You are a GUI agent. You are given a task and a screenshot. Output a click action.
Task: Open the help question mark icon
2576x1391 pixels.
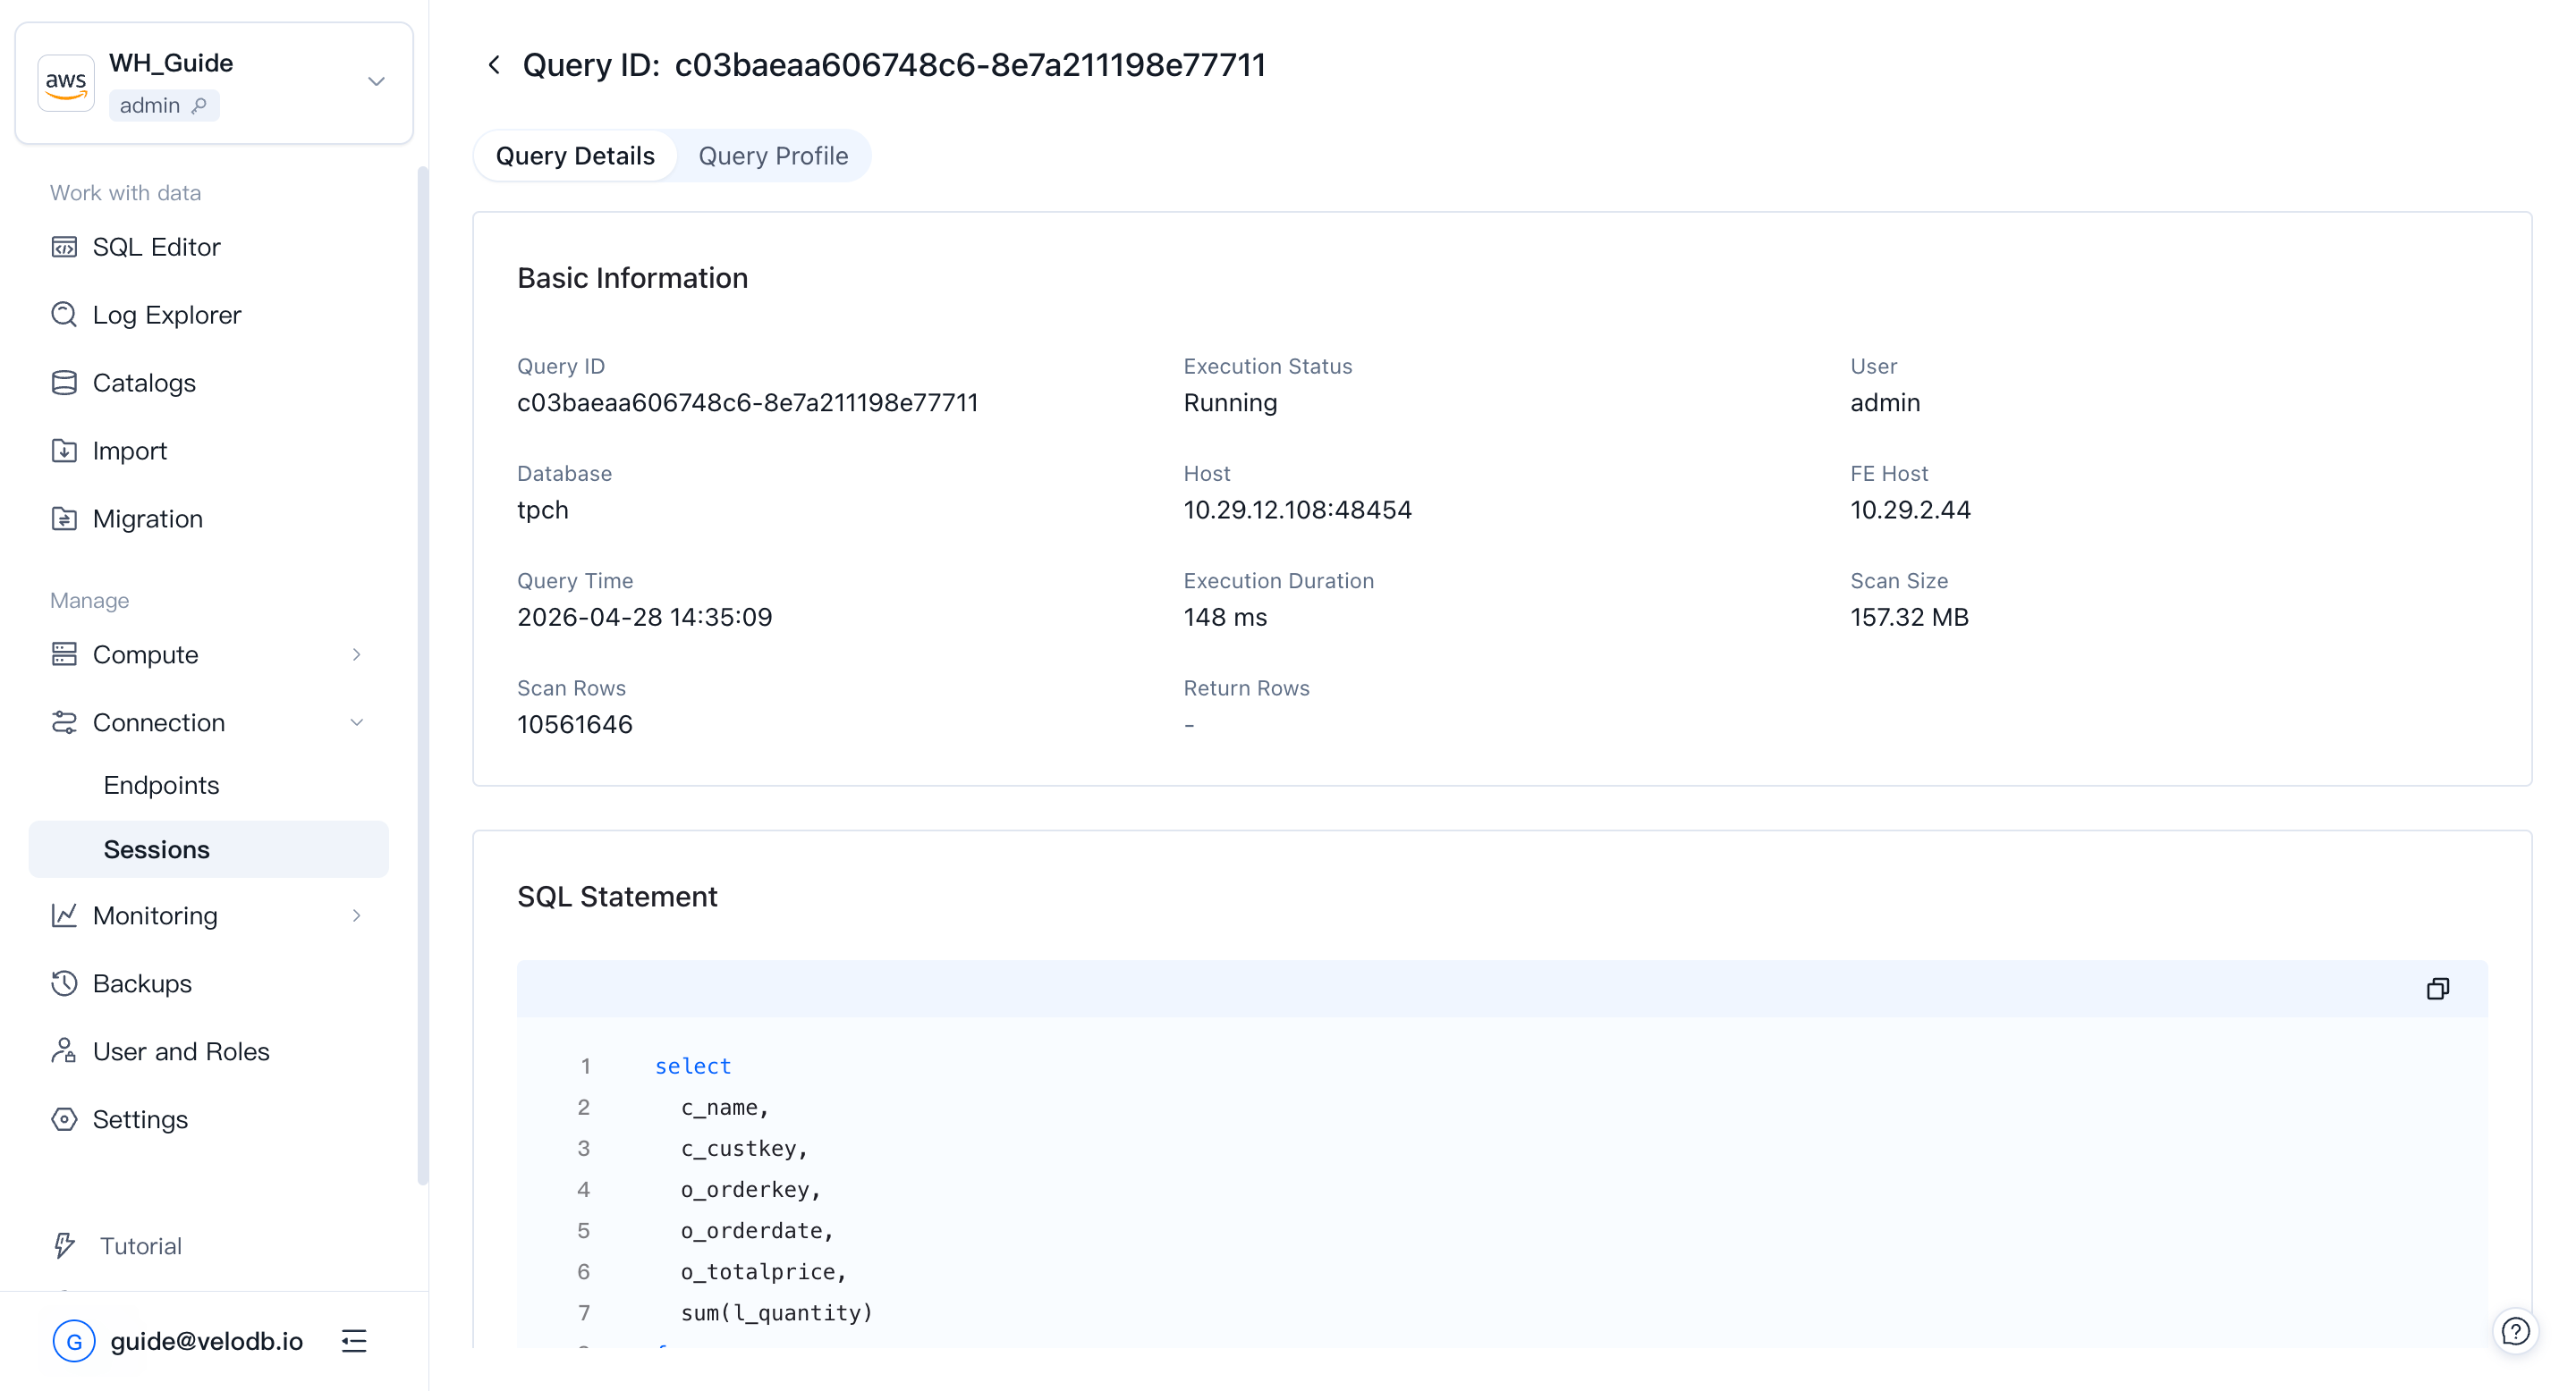click(2514, 1331)
